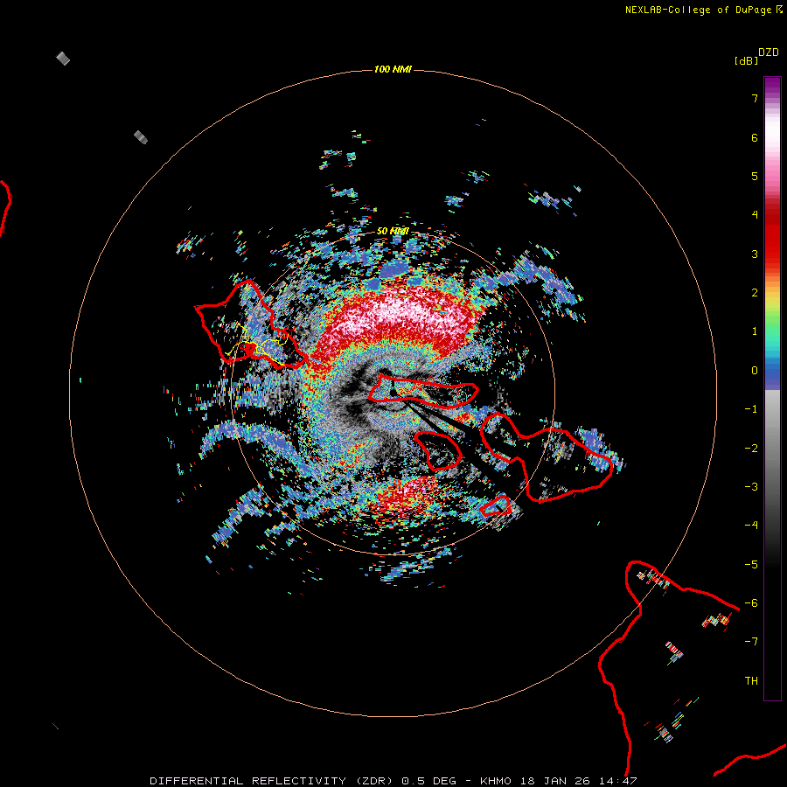Click the blue band near 0 dB on scale
787x787 pixels.
pyautogui.click(x=772, y=374)
